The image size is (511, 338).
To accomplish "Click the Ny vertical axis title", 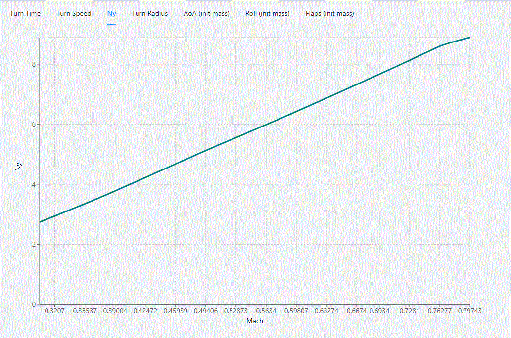I will pyautogui.click(x=18, y=167).
